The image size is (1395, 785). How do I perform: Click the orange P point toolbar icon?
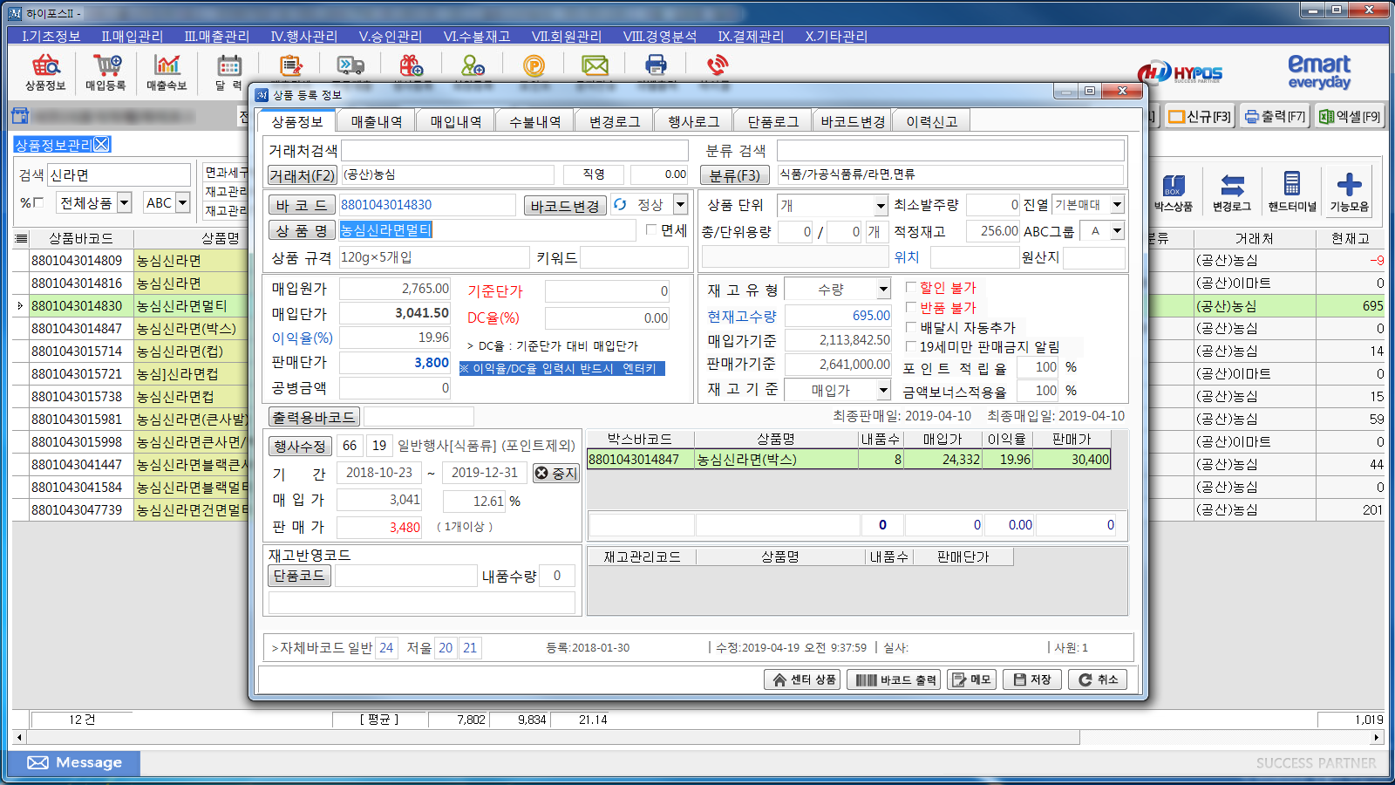point(534,65)
